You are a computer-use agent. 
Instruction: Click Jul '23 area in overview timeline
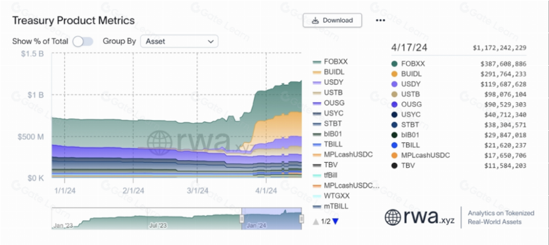158,226
